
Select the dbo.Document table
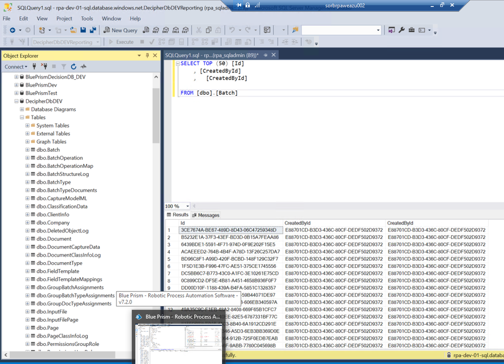53,239
